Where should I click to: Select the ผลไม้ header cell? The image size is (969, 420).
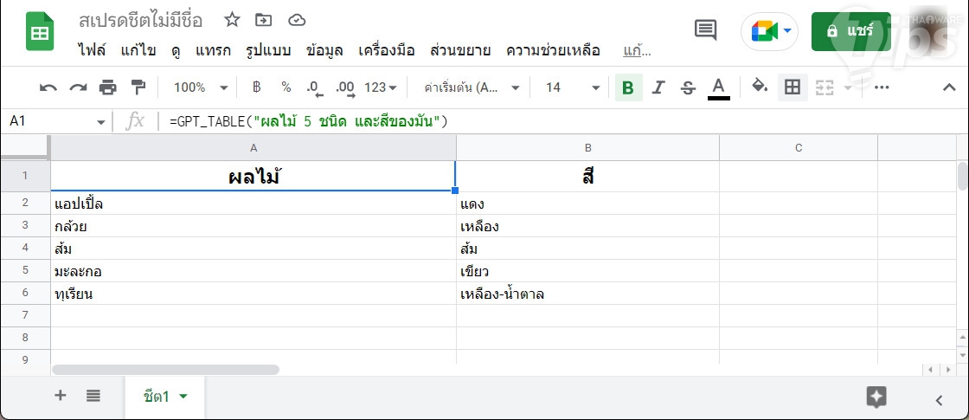point(253,177)
